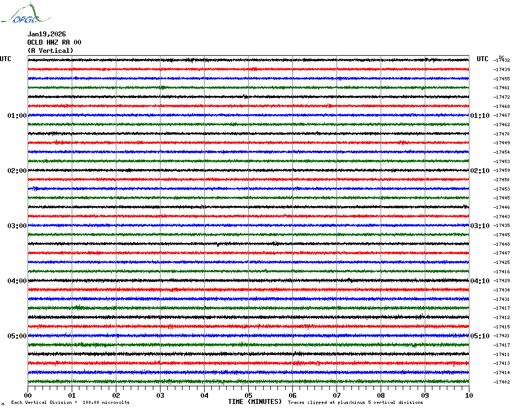The width and height of the screenshot is (513, 410).
Task: Select the 01:00 time label
Action: tap(17, 115)
